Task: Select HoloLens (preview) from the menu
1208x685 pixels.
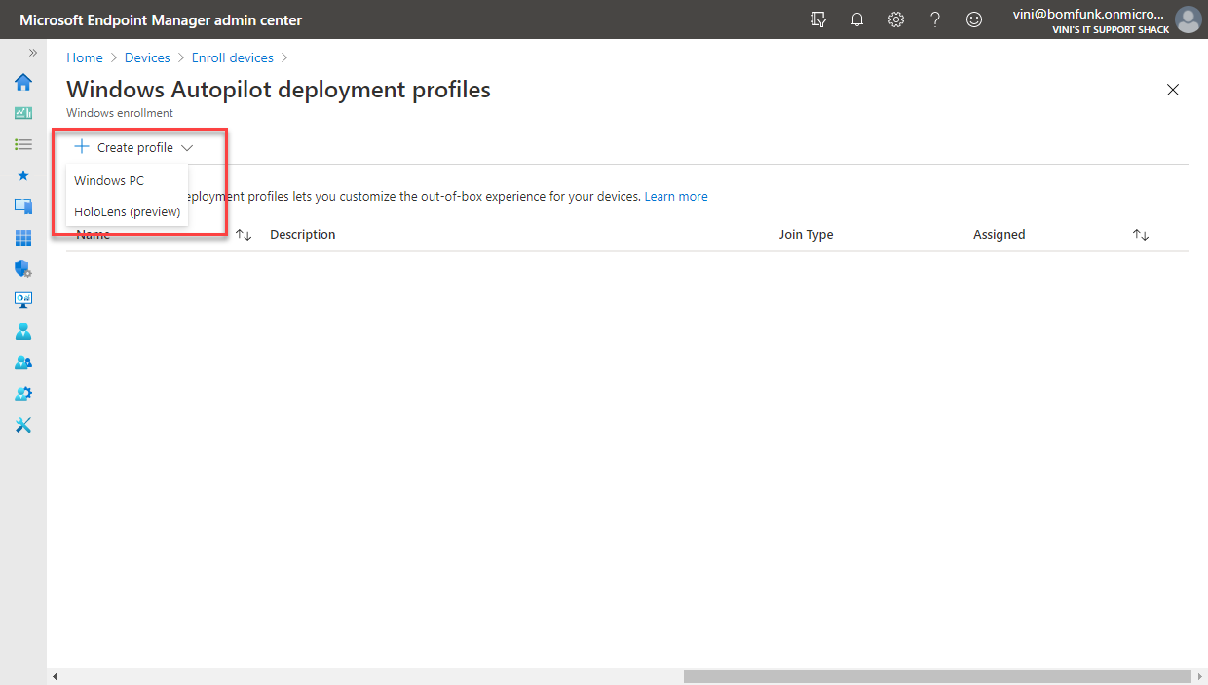Action: point(127,212)
